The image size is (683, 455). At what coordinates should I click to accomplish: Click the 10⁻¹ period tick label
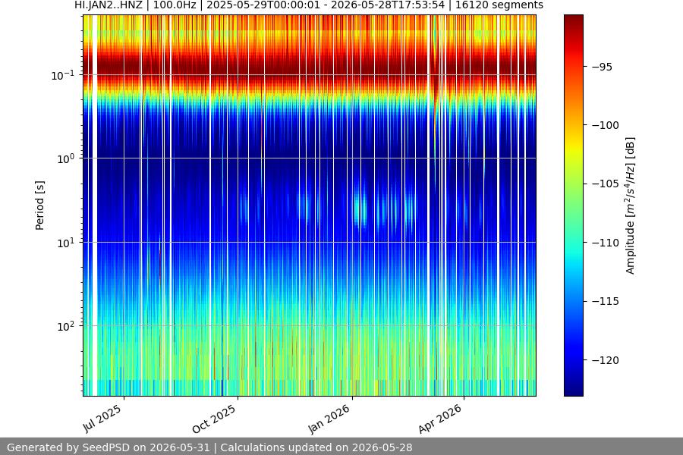[x=63, y=75]
